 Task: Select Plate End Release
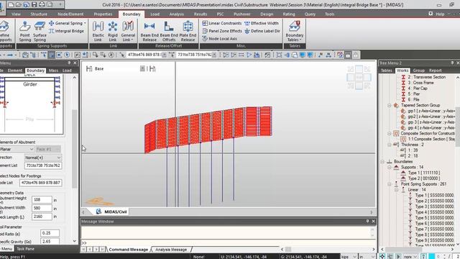point(188,31)
